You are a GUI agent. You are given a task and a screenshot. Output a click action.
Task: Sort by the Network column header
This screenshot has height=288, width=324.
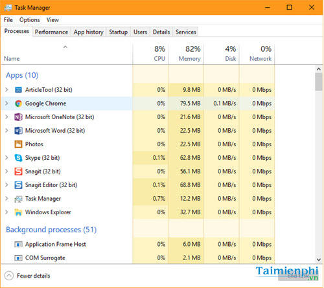257,54
